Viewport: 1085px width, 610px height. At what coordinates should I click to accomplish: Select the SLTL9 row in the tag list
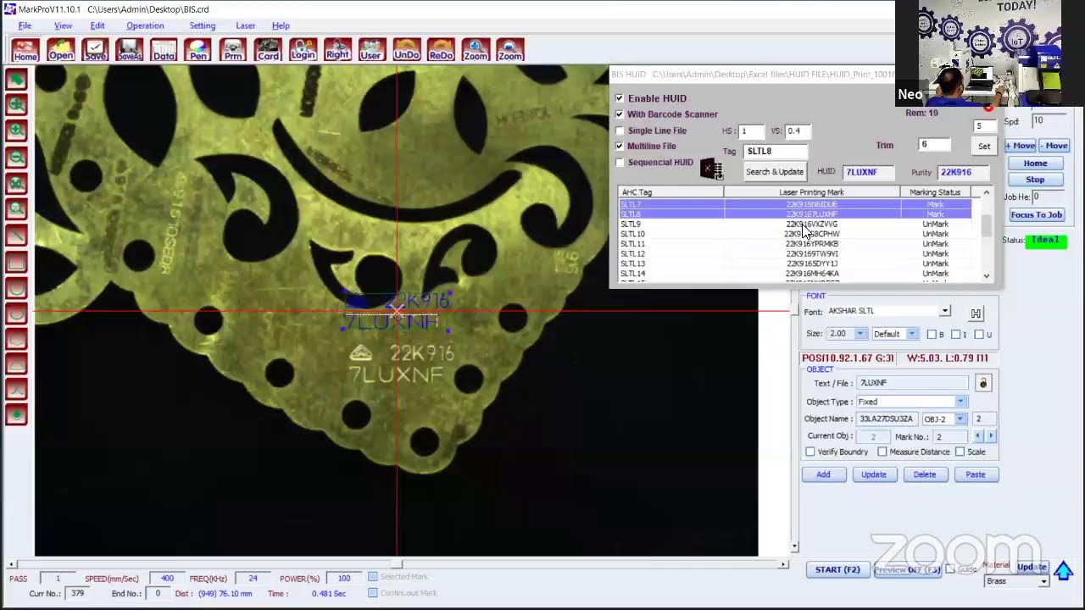click(x=795, y=225)
